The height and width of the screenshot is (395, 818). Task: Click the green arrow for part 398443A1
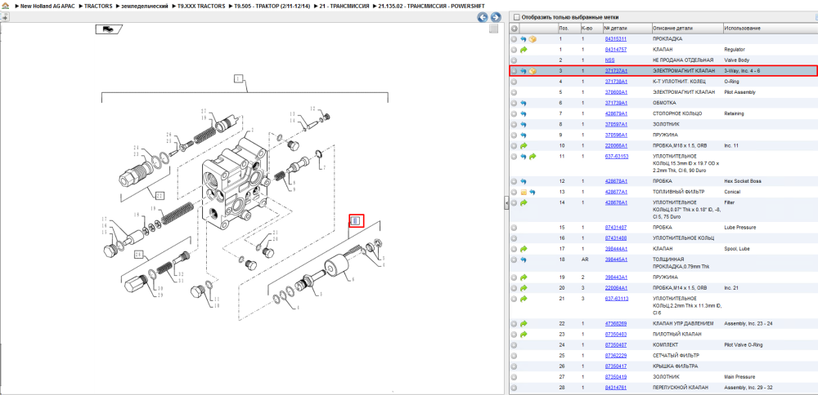point(524,277)
